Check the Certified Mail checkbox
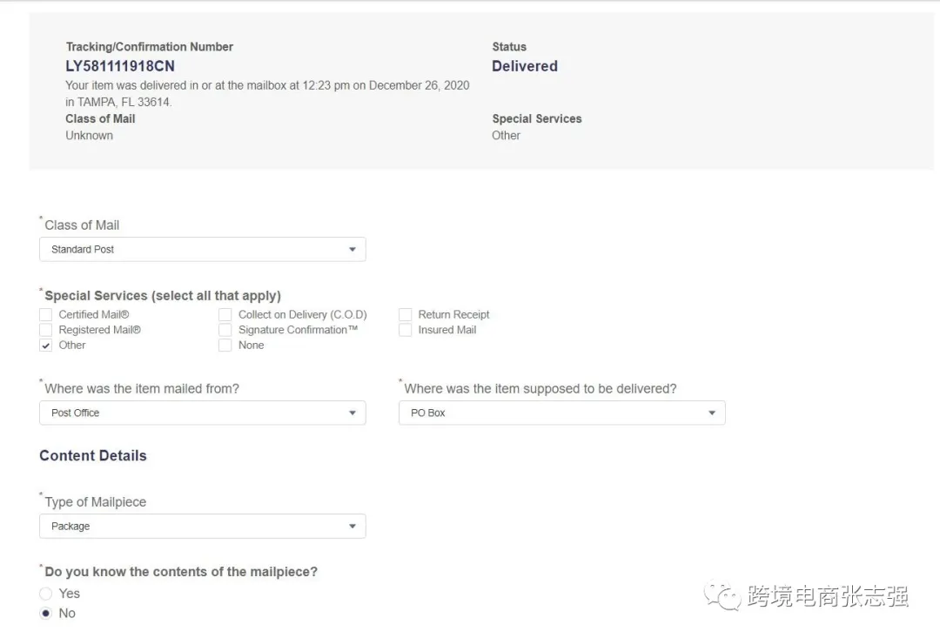Screen dimensions: 940x638 [46, 315]
